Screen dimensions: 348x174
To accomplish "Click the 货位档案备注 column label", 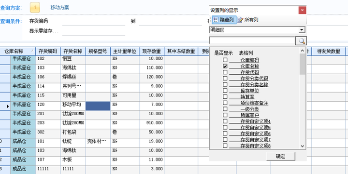I will pyautogui.click(x=254, y=103).
